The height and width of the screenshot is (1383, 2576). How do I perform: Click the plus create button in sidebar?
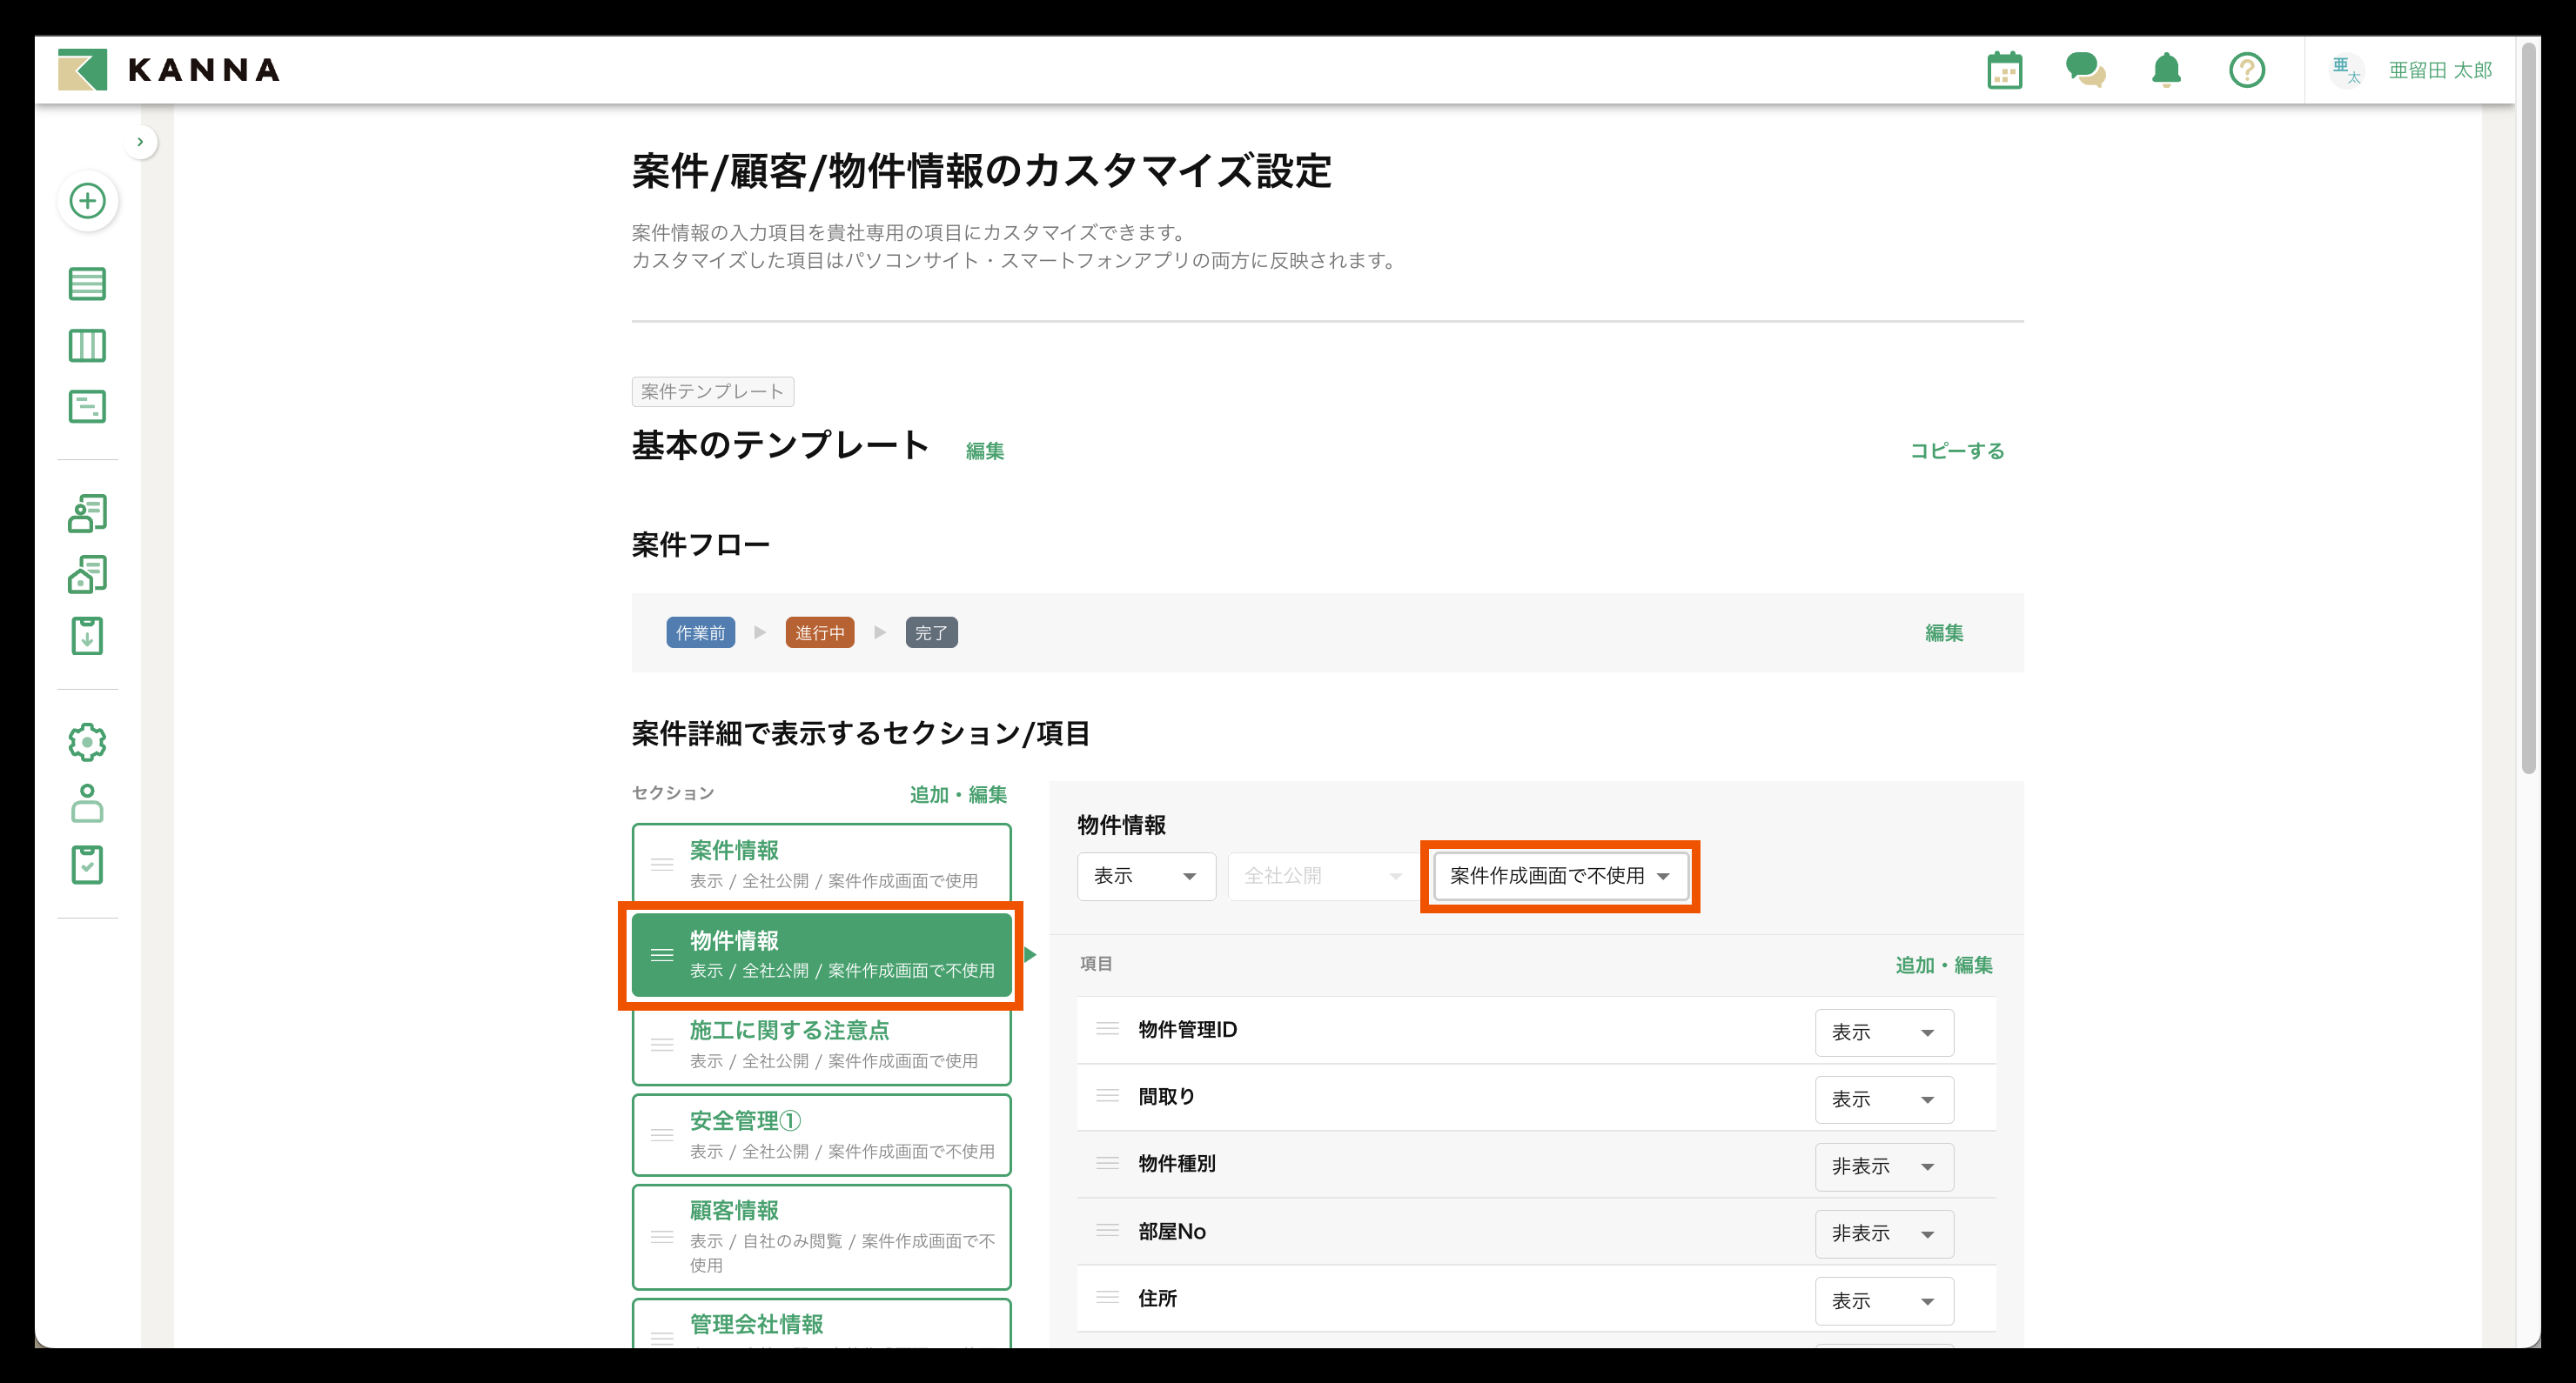point(88,201)
